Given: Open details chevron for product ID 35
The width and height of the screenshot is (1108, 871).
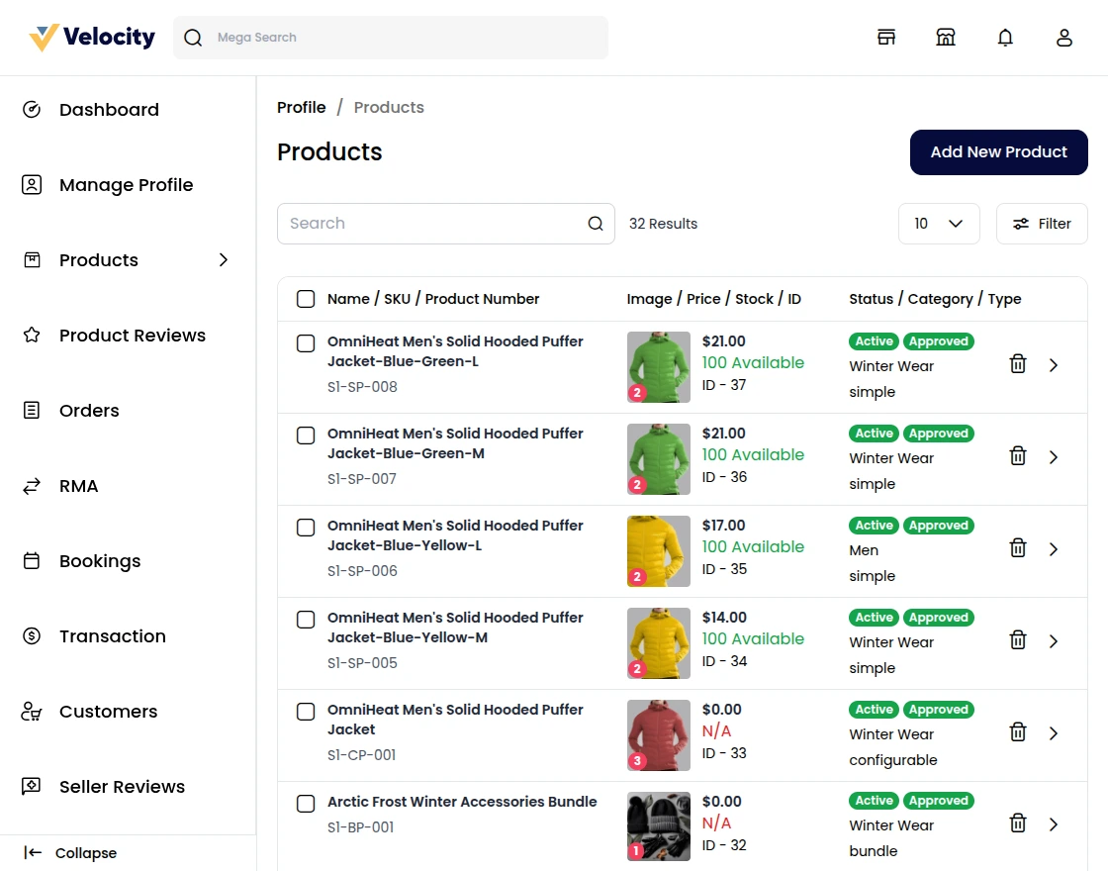Looking at the screenshot, I should pyautogui.click(x=1053, y=547).
